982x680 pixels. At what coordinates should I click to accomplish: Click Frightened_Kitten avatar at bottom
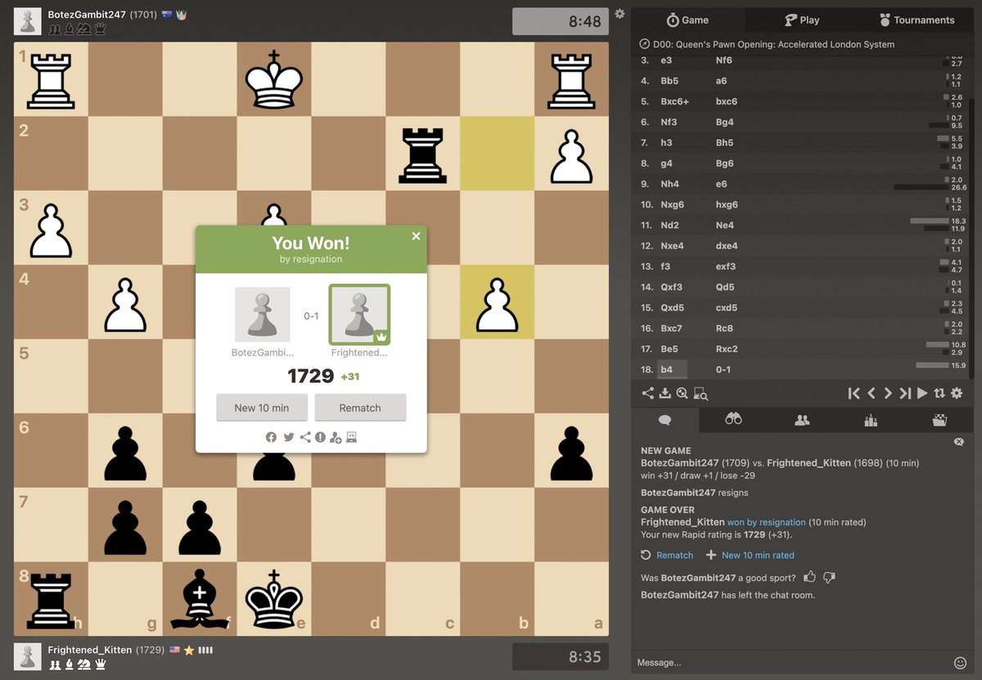point(27,657)
